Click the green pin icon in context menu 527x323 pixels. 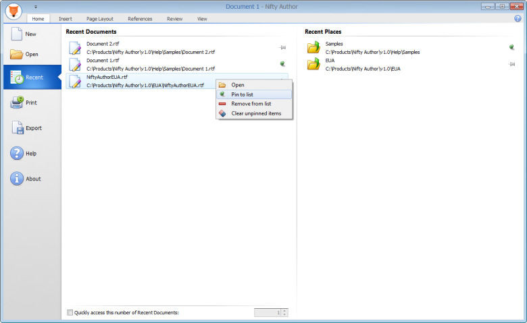222,94
